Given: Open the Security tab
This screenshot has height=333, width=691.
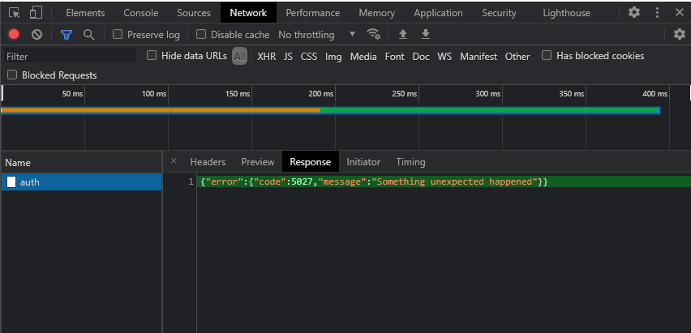Looking at the screenshot, I should click(x=499, y=13).
